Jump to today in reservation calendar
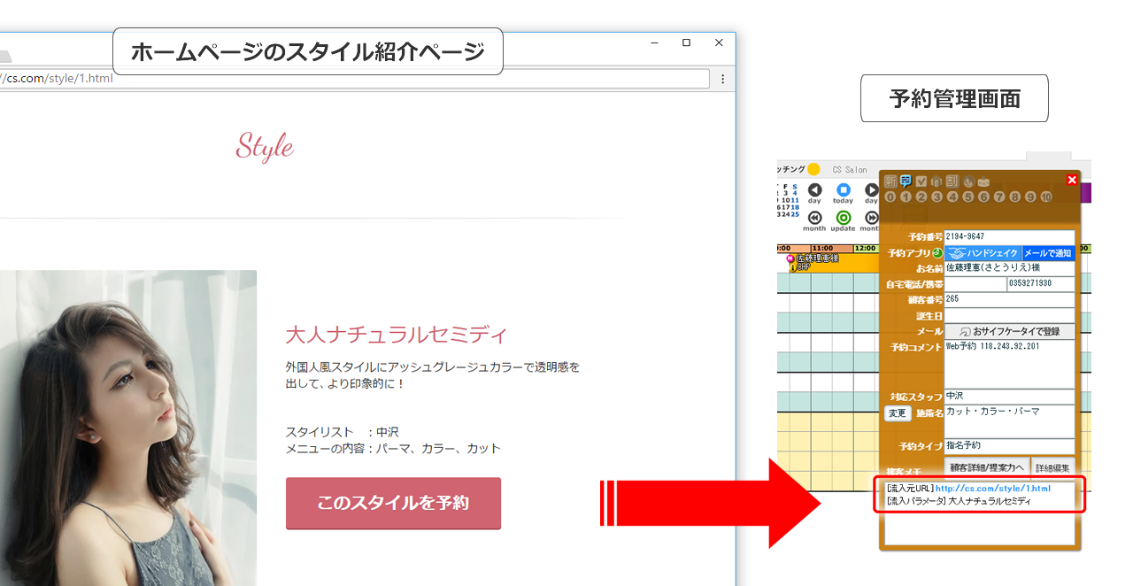The image size is (1133, 586). pyautogui.click(x=843, y=190)
